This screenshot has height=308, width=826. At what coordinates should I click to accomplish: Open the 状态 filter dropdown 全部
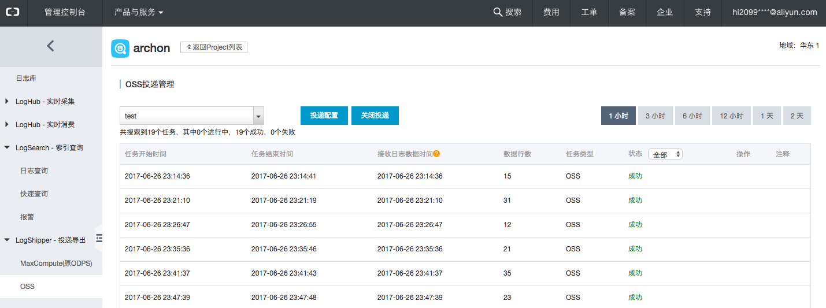tap(665, 154)
